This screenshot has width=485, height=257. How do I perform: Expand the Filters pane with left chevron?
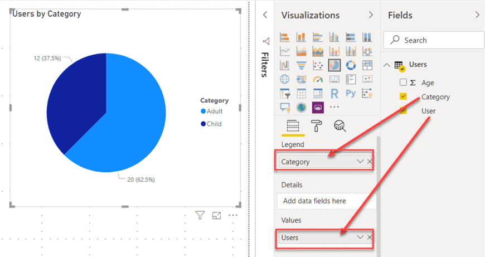[265, 14]
